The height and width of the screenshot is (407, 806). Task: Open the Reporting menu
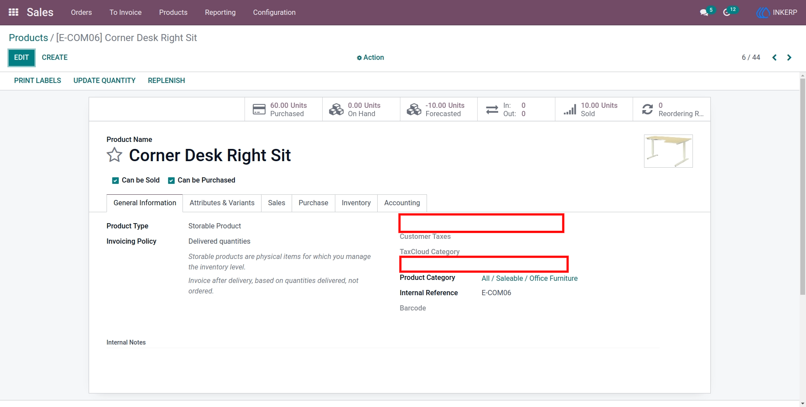point(220,13)
